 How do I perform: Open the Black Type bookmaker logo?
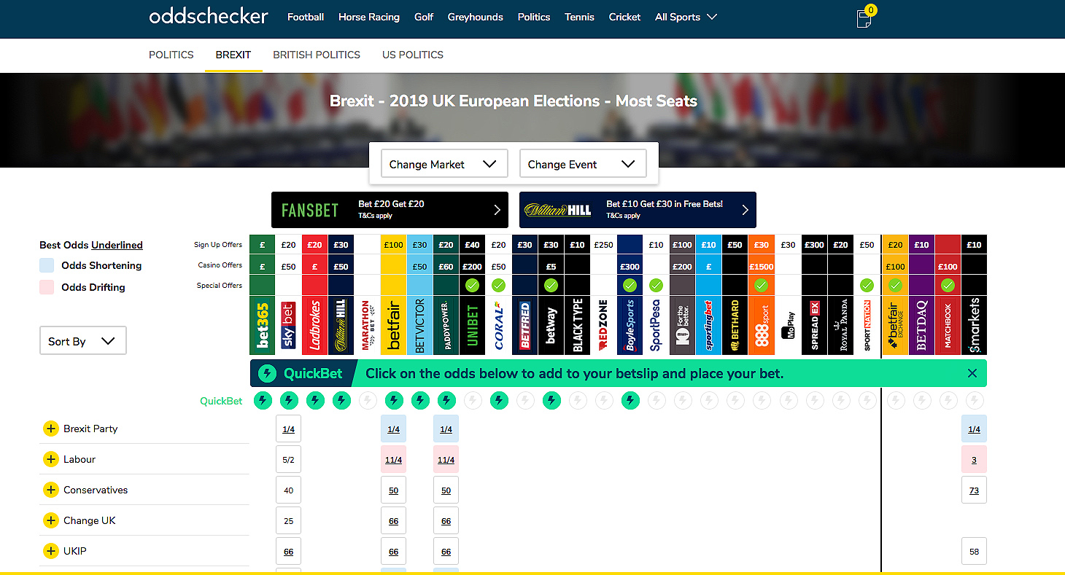pyautogui.click(x=578, y=325)
